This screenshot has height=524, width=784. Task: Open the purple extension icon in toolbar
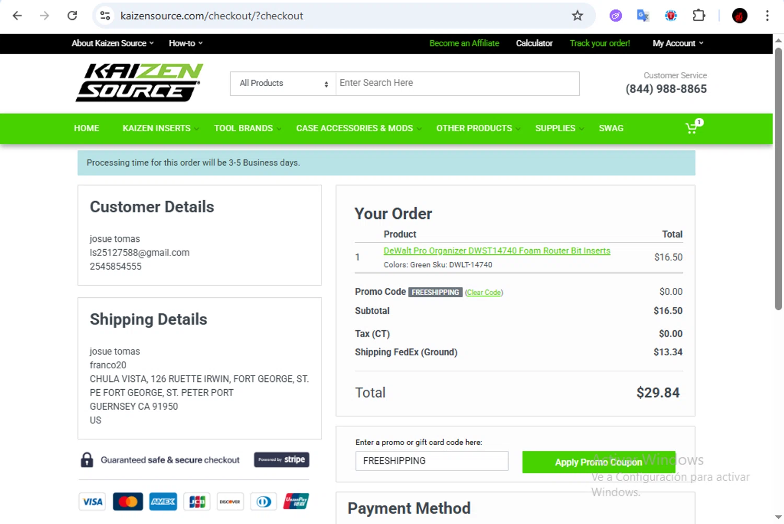[x=616, y=16]
